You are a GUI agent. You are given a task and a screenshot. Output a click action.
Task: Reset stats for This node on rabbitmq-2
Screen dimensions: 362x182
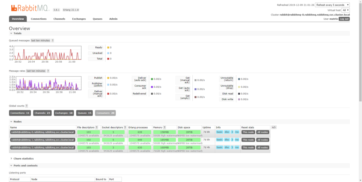248,148
